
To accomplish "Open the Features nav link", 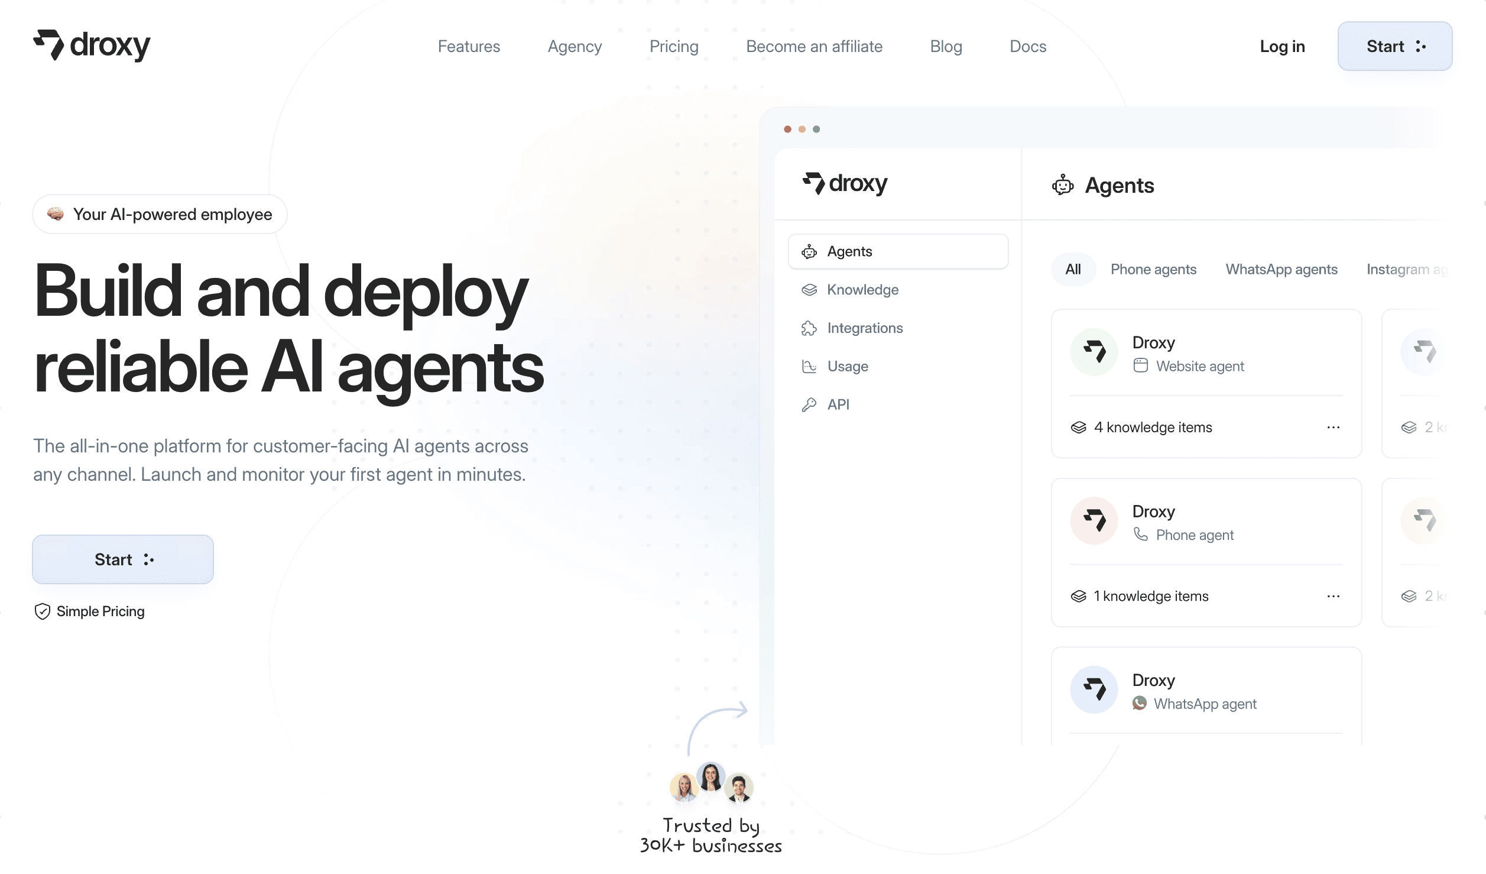I will (469, 46).
